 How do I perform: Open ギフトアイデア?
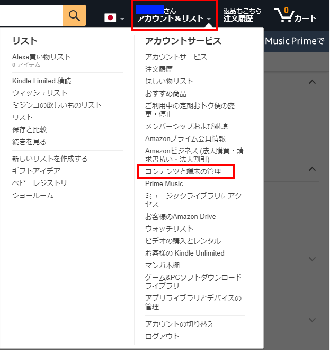[37, 171]
